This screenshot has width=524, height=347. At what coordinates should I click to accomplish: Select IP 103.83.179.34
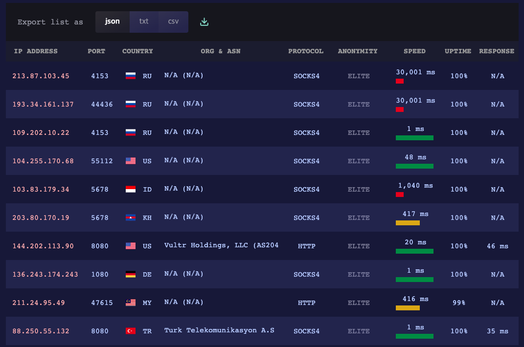41,189
